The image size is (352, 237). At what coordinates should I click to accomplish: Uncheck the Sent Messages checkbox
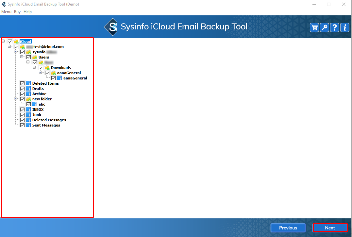[x=22, y=125]
